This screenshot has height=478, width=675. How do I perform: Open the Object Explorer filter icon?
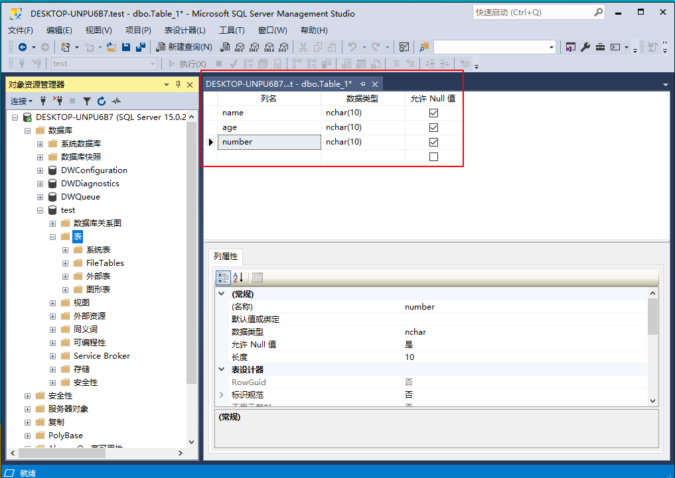coord(87,101)
